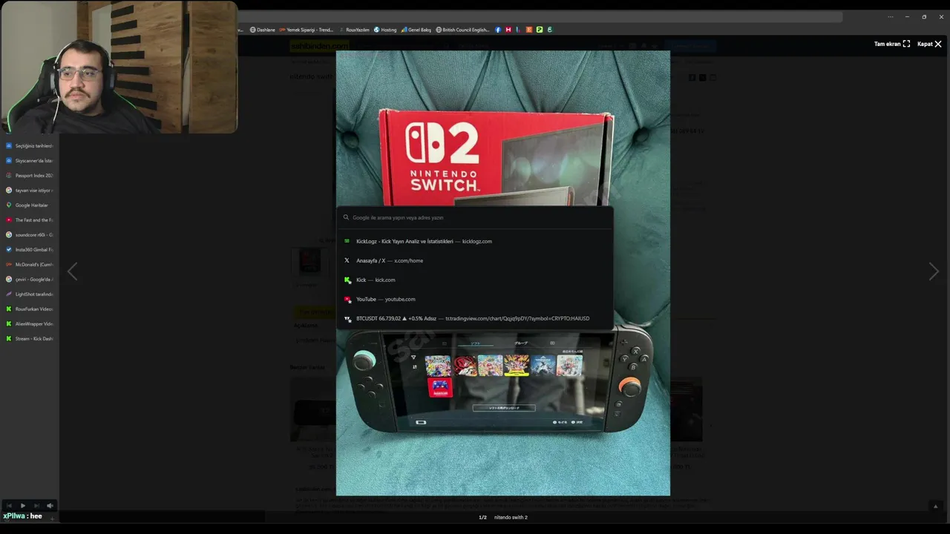Open 'Google Haritalar' sidebar tab

coord(30,205)
